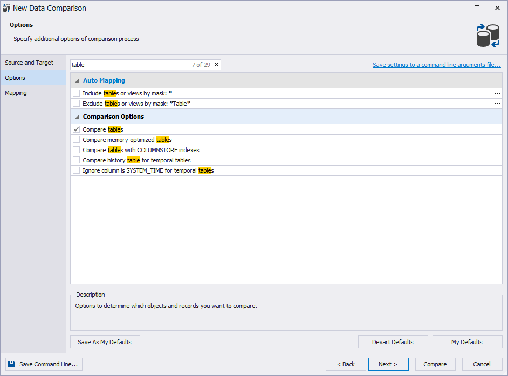Close the New Data Comparison window
The height and width of the screenshot is (376, 508).
click(x=497, y=8)
